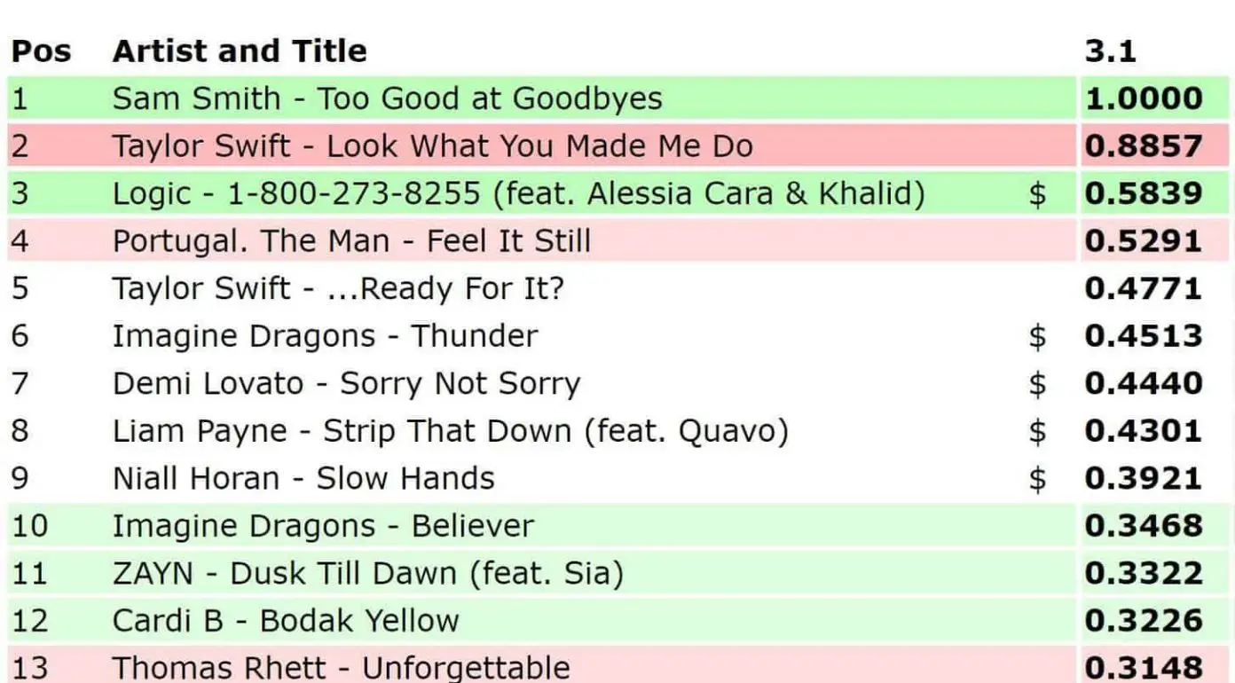Click the 1.0000 score value
The width and height of the screenshot is (1235, 683).
coord(1144,98)
